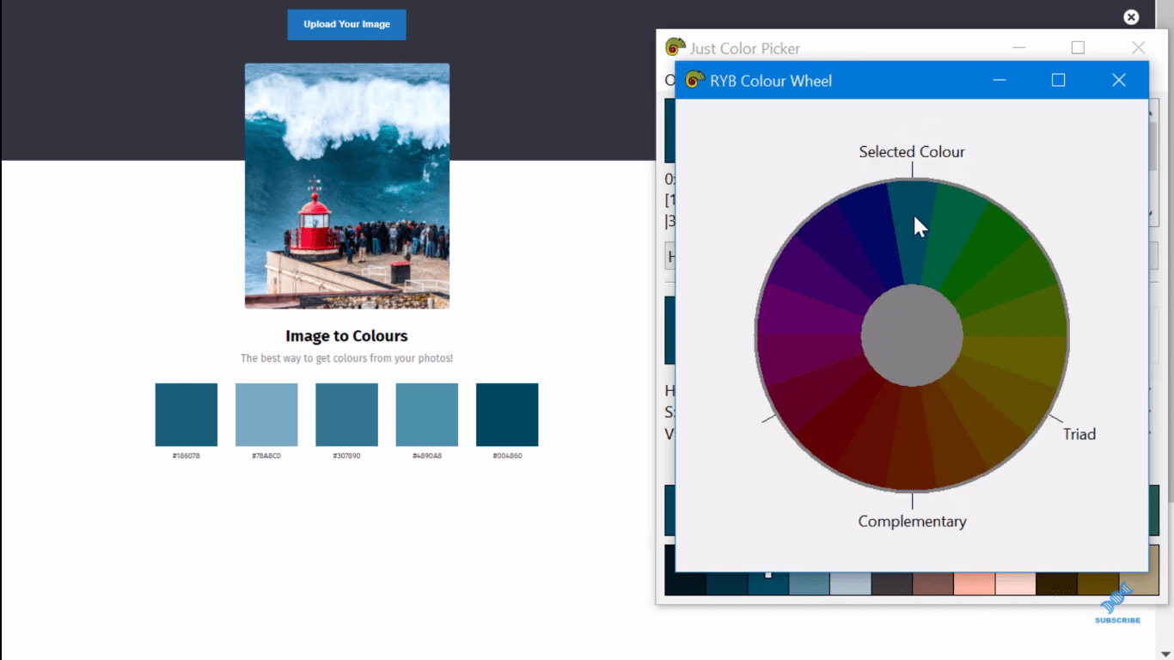Viewport: 1174px width, 660px height.
Task: Click the Image to Colours heading
Action: click(x=346, y=336)
